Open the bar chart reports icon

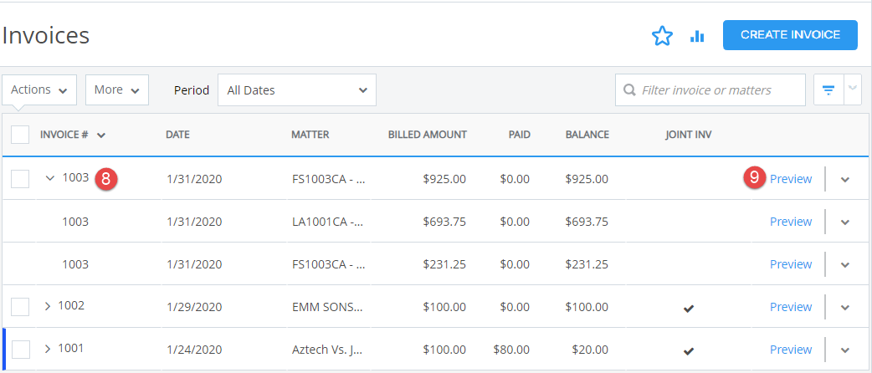[x=697, y=37]
